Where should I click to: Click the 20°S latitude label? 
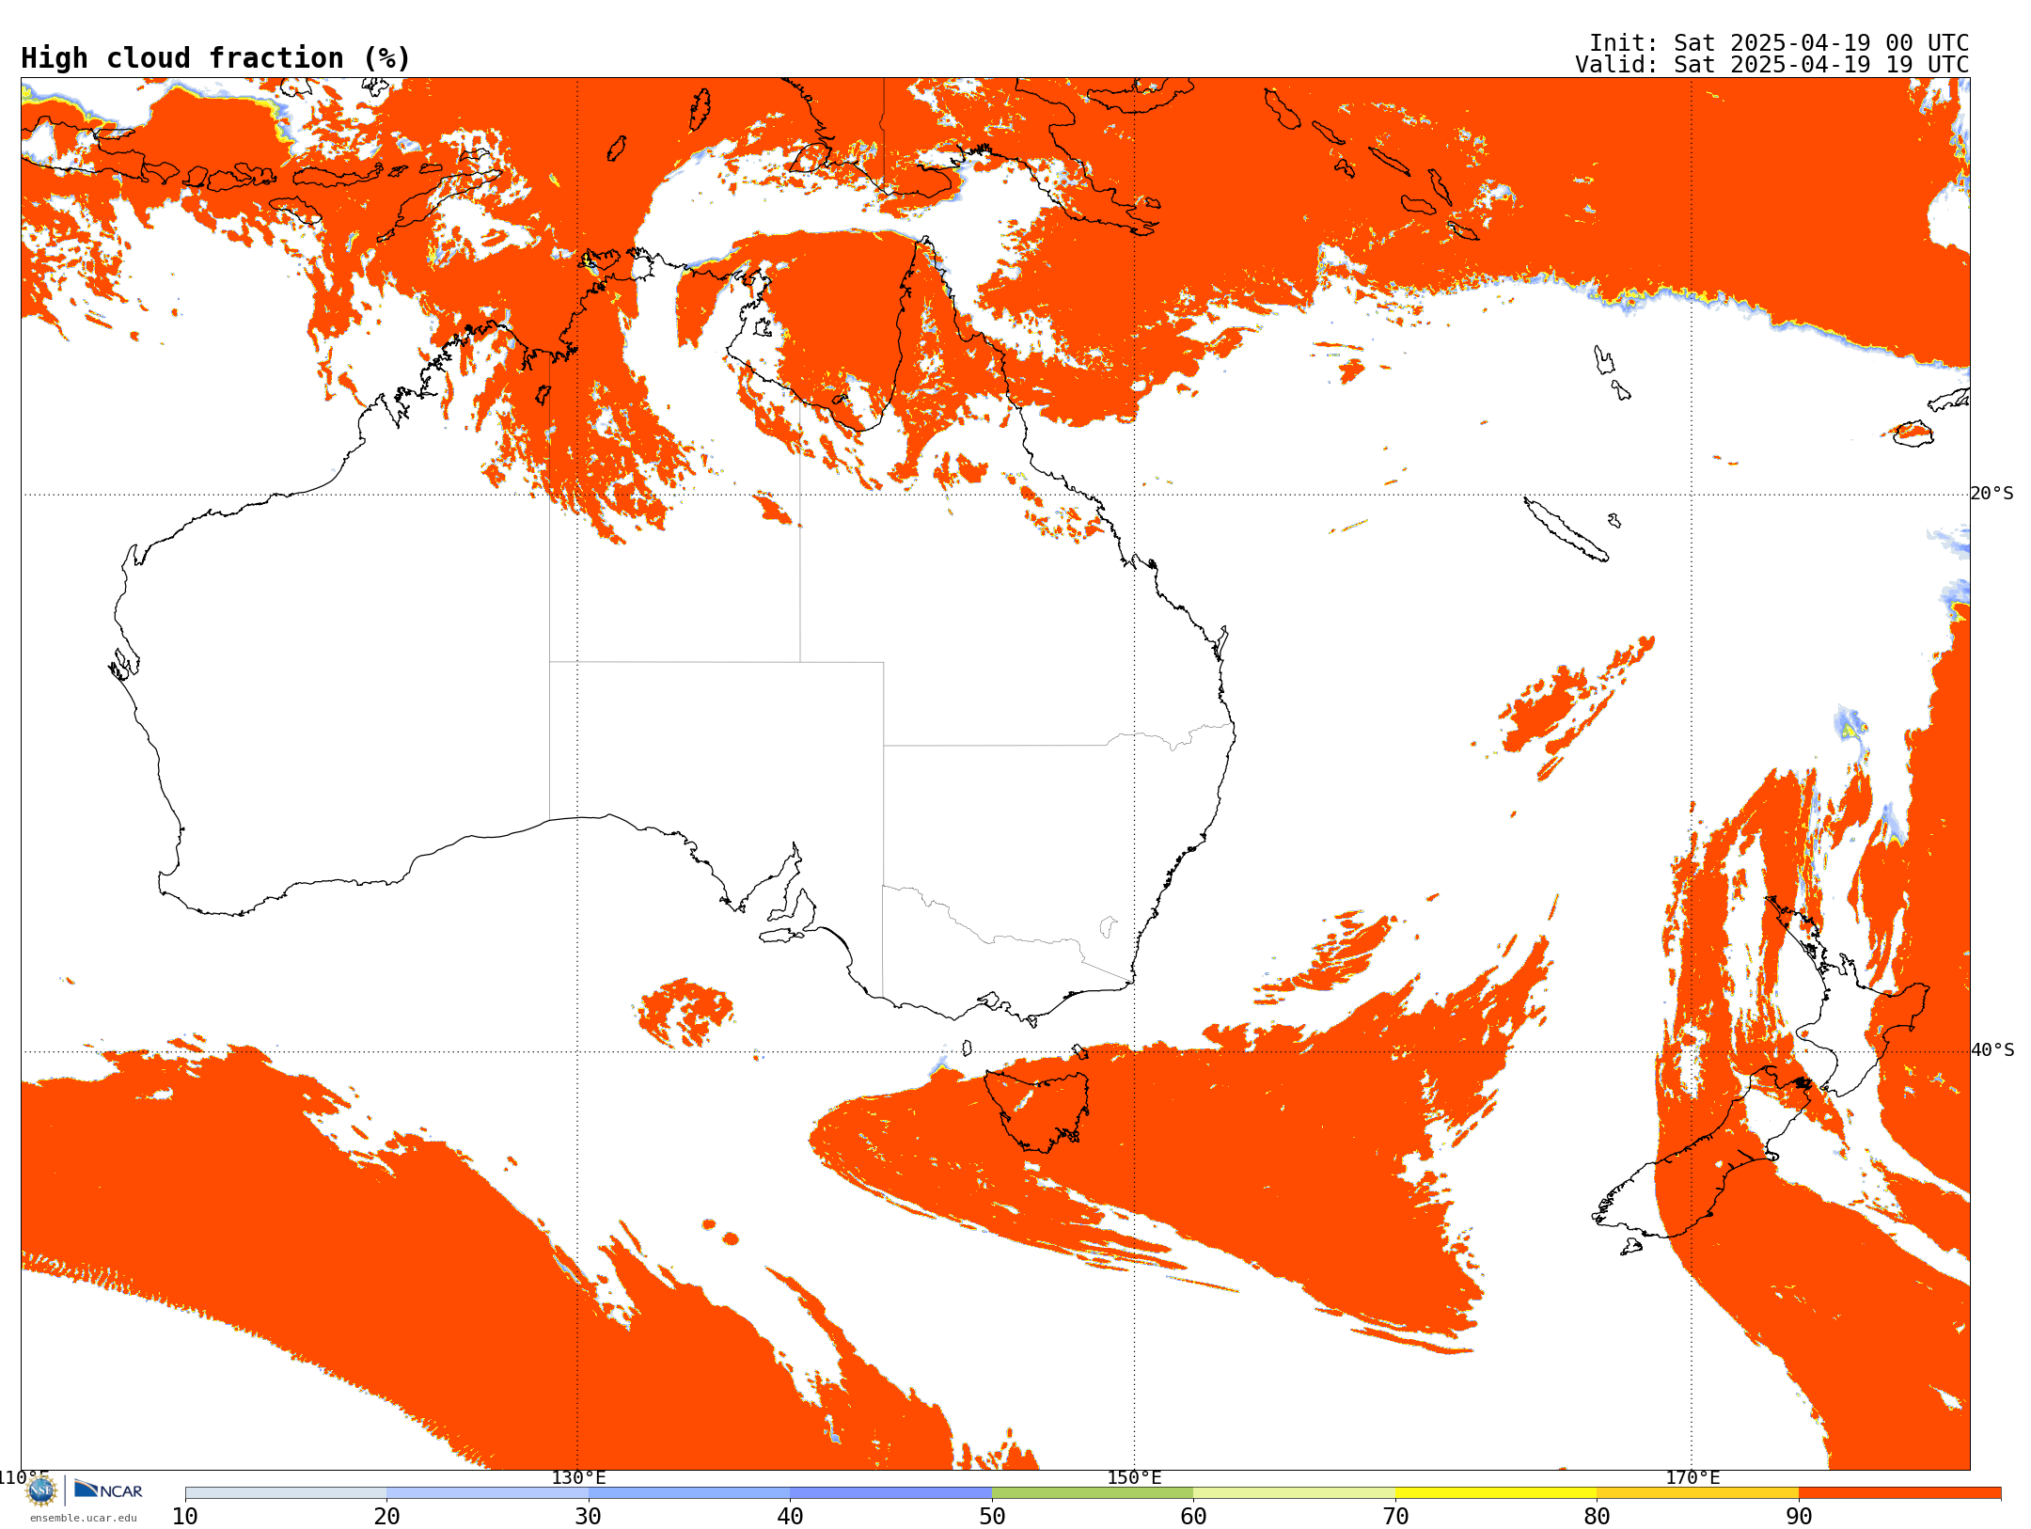(x=1992, y=494)
